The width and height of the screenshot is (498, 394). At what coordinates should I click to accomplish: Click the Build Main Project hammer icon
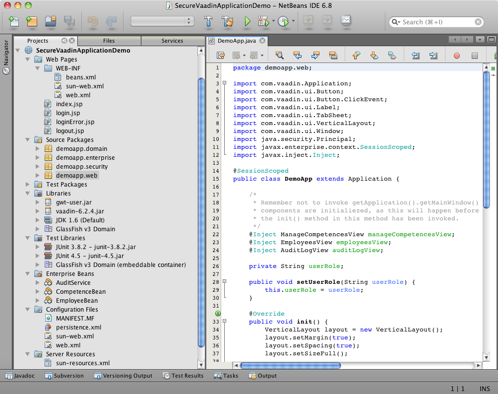pos(208,21)
